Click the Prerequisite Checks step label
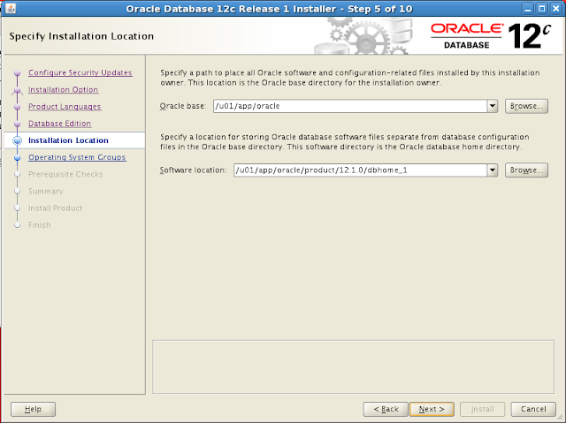The height and width of the screenshot is (423, 566). pyautogui.click(x=65, y=174)
